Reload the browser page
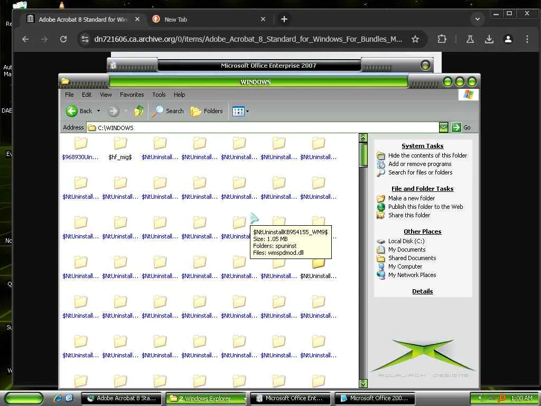Viewport: 541px width, 406px height. pyautogui.click(x=63, y=39)
